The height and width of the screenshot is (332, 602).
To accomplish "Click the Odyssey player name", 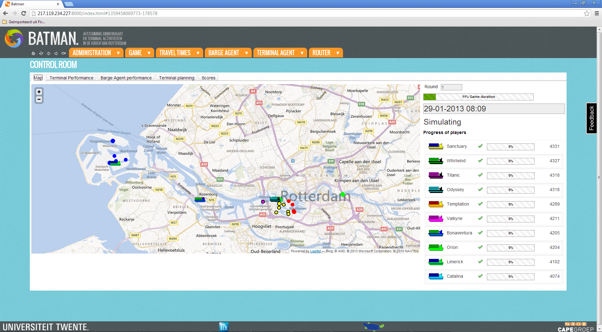I will [455, 190].
